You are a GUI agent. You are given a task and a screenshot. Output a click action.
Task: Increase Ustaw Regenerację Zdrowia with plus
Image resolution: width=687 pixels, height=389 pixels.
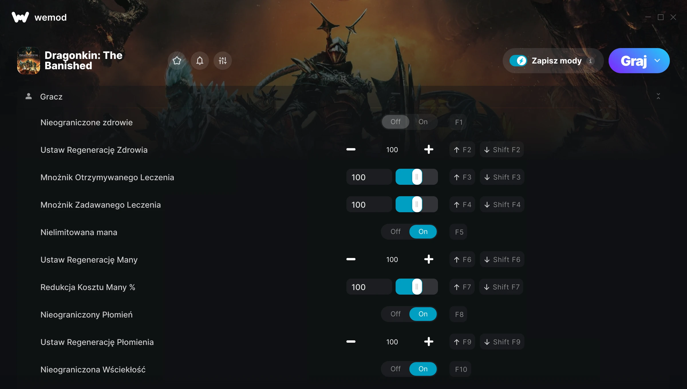(429, 150)
